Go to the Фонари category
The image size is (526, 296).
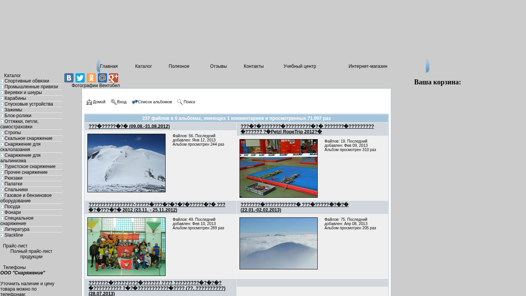(13, 212)
